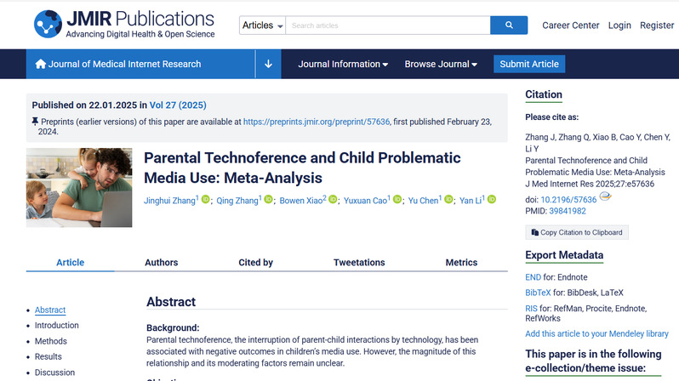Open Yan Li's ORCID icon
Image resolution: width=679 pixels, height=381 pixels.
491,200
